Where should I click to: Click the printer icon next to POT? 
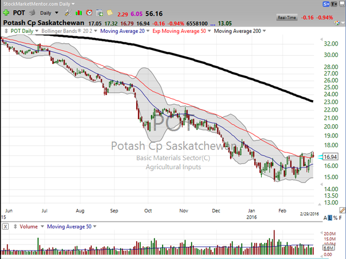click(x=32, y=13)
